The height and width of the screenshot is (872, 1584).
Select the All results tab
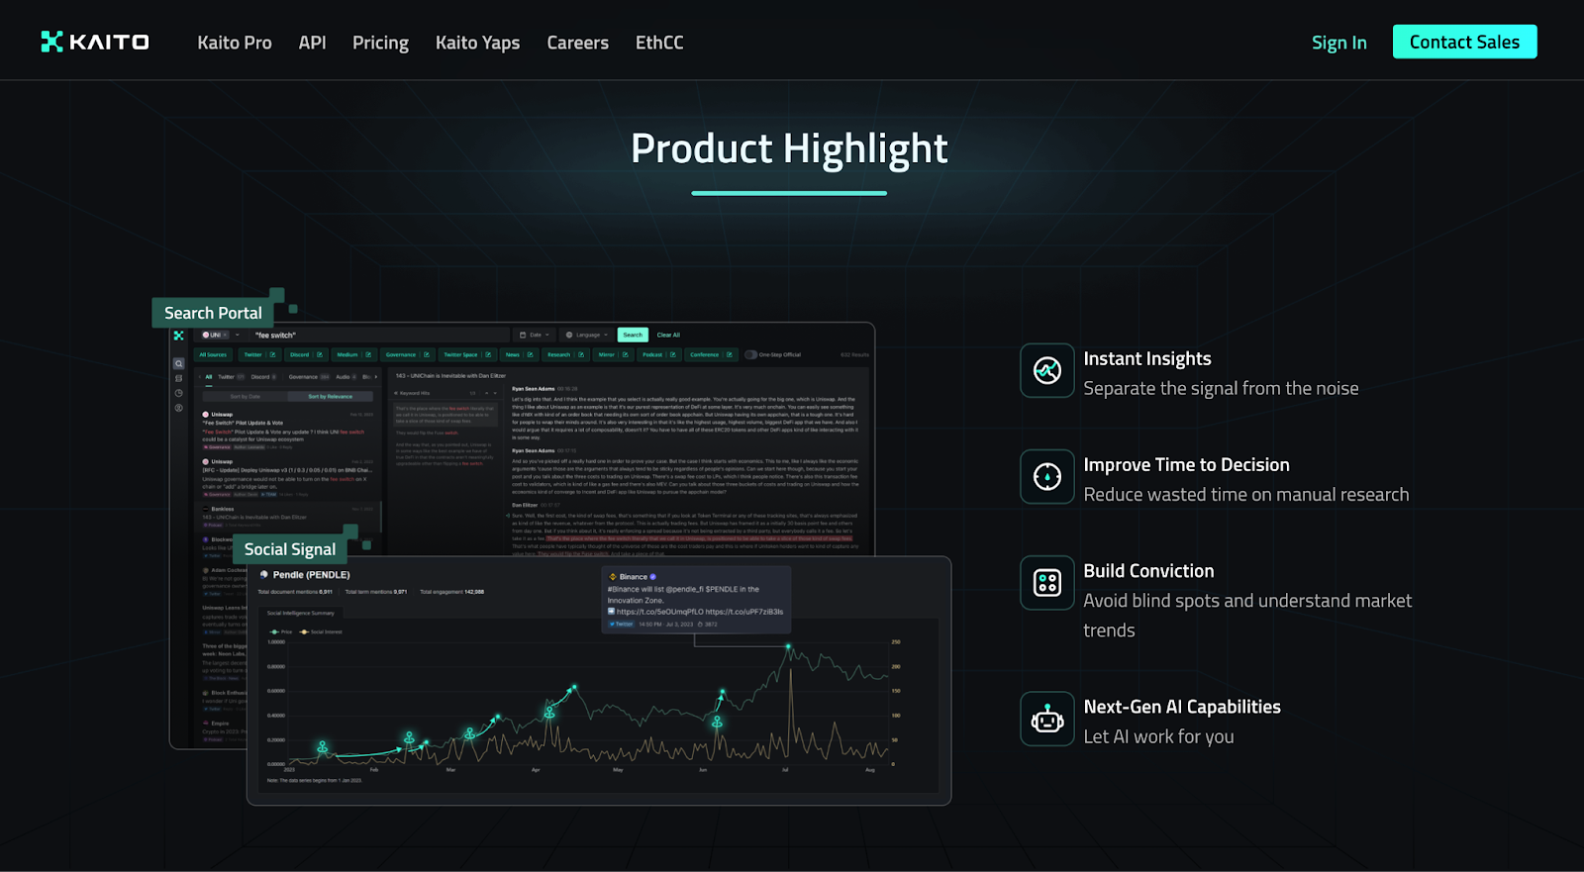tap(209, 377)
